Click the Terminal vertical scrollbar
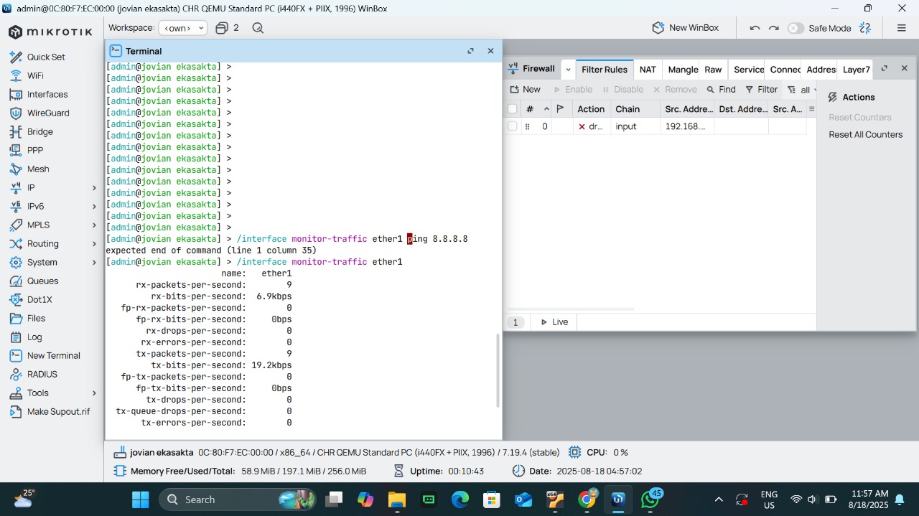 click(498, 370)
